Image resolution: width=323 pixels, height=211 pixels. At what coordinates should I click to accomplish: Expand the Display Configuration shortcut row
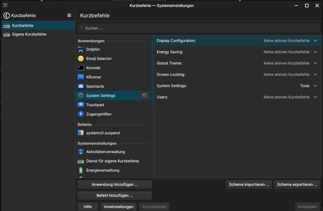pyautogui.click(x=315, y=41)
